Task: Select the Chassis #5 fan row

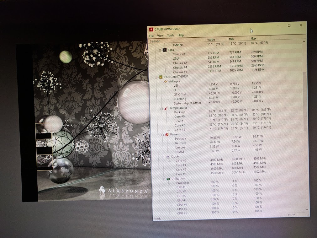Action: (x=226, y=71)
